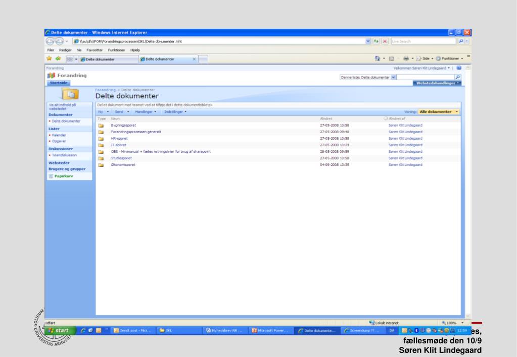Click in the SharePoint search text box
Image resolution: width=517 pixels, height=357 pixels.
coord(426,77)
